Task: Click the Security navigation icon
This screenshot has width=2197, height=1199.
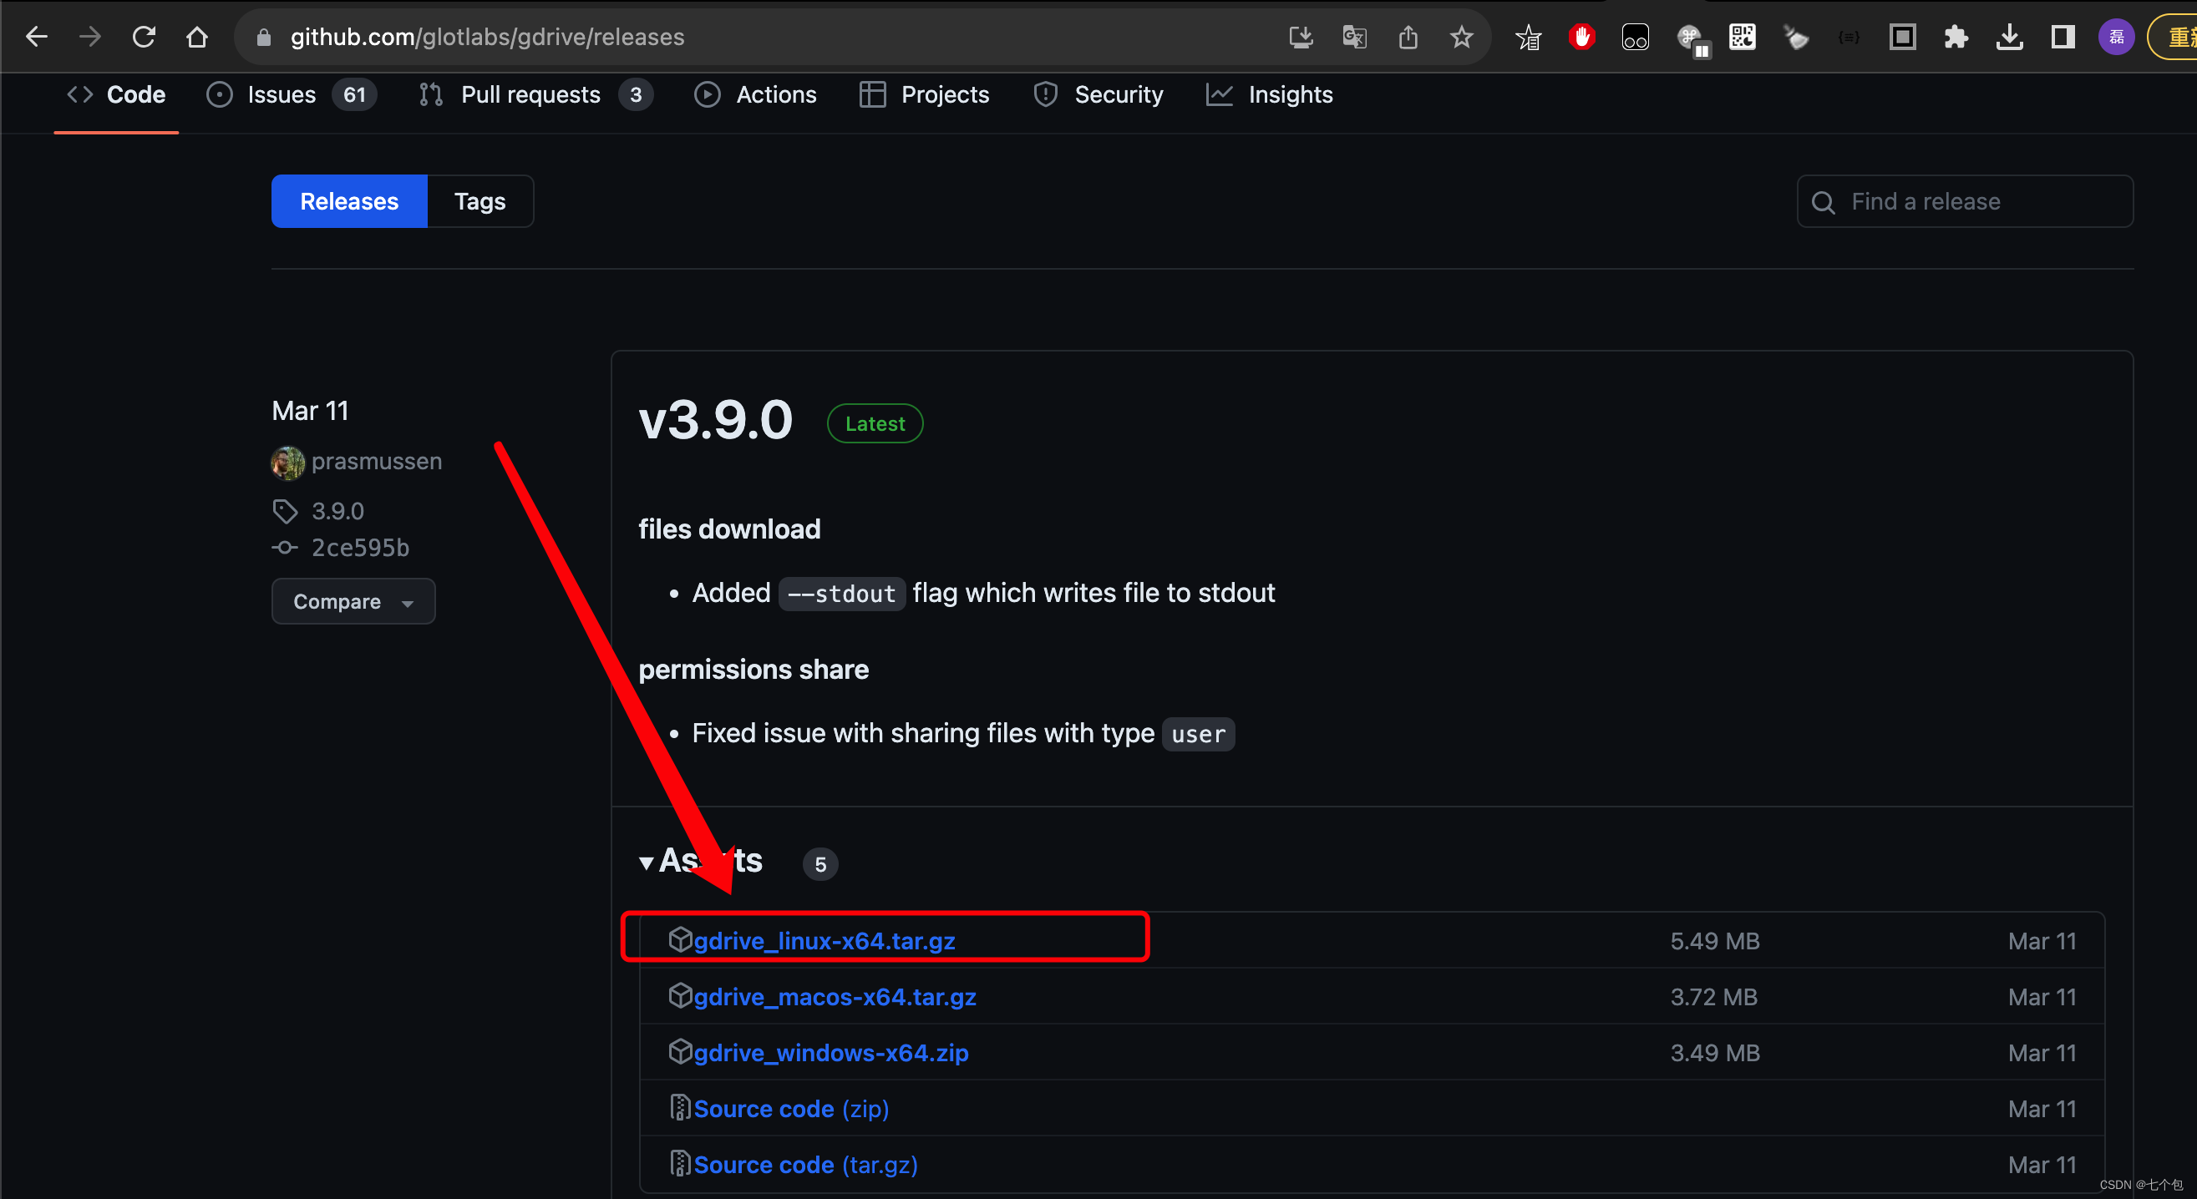Action: point(1044,94)
